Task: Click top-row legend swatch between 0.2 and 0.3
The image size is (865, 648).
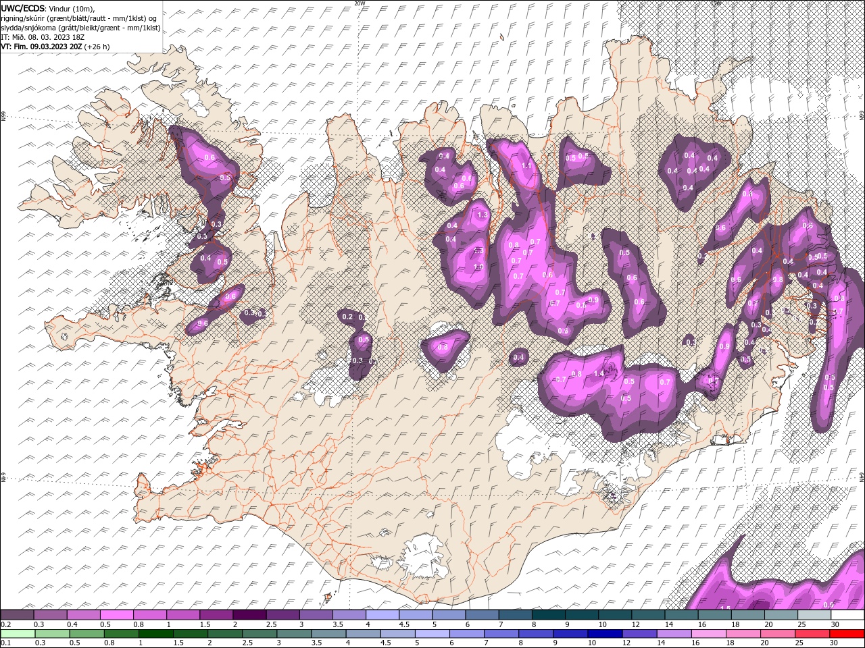Action: click(x=18, y=615)
